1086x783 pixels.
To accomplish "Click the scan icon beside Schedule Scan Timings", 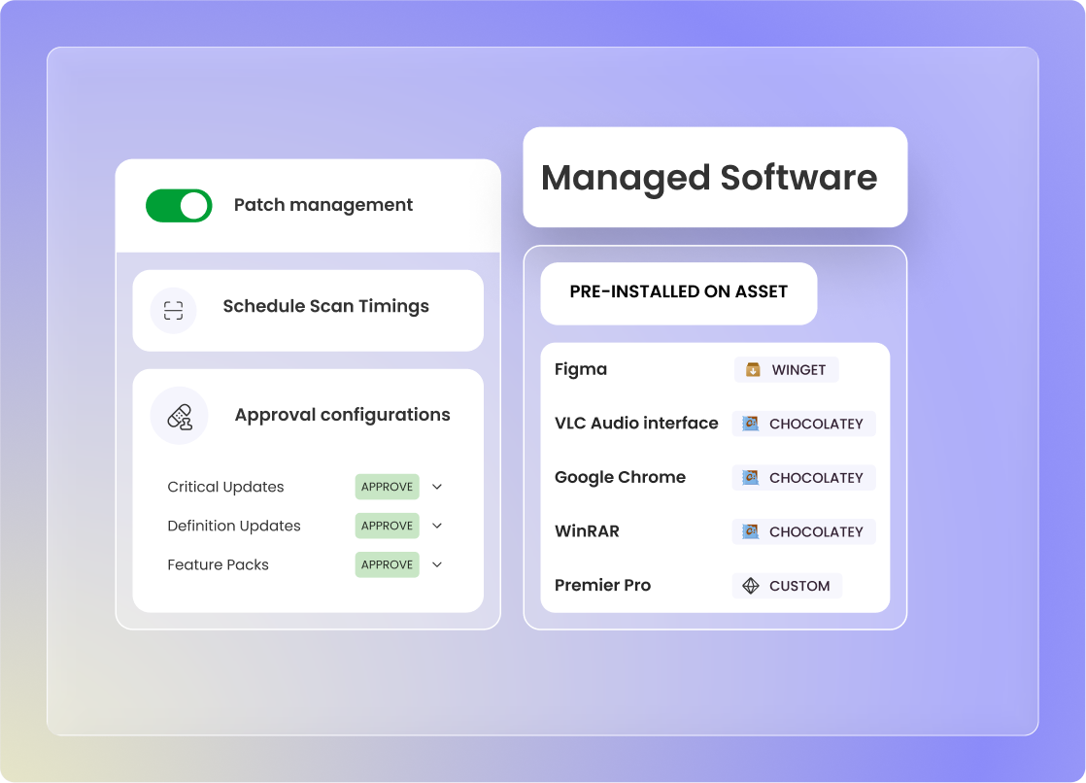I will click(x=173, y=311).
